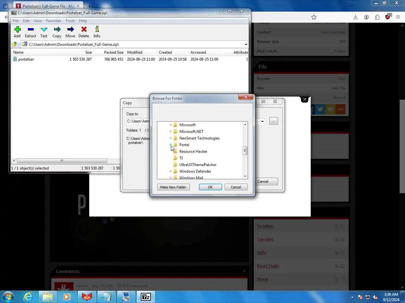The image size is (405, 303).
Task: Close the Portalizer browser tab
Action: (78, 6)
